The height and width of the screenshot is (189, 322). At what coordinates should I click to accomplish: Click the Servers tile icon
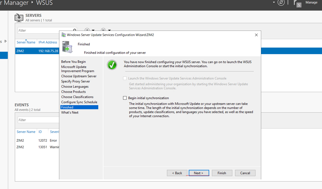click(x=19, y=18)
